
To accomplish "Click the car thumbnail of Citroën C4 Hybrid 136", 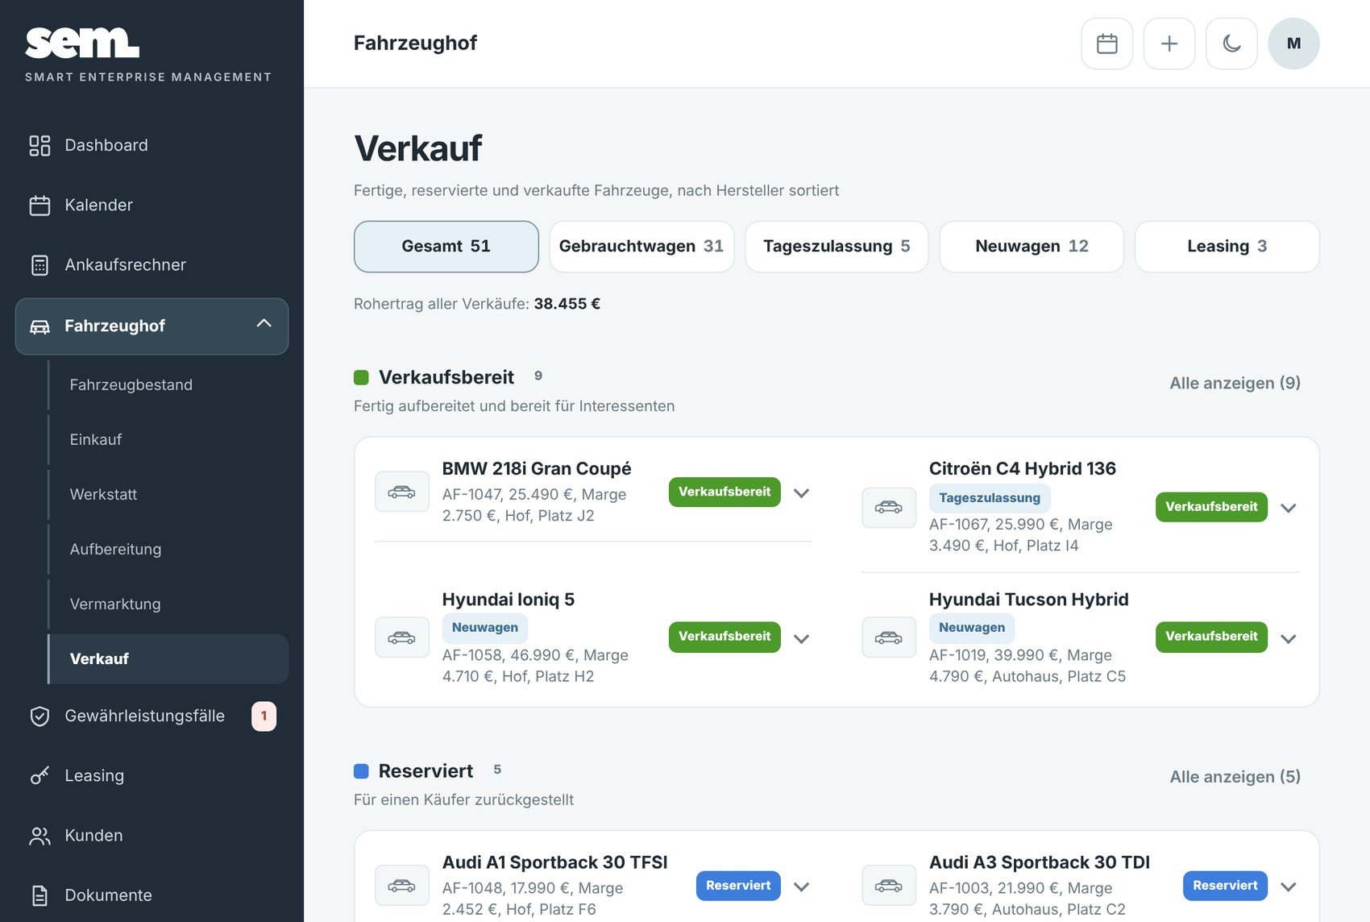I will 888,507.
